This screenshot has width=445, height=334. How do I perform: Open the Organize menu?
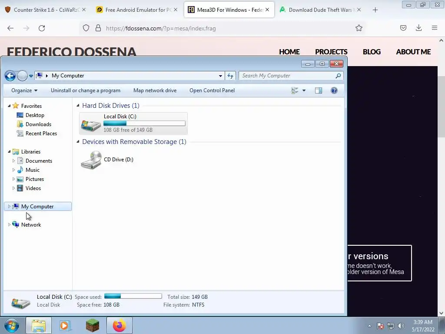pos(24,90)
